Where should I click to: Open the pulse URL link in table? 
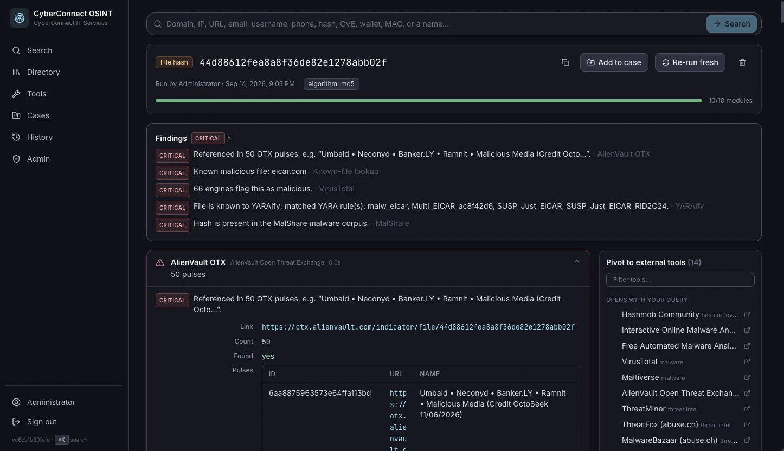pos(398,421)
